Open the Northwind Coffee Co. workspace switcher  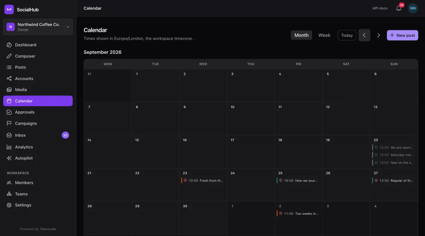[38, 27]
